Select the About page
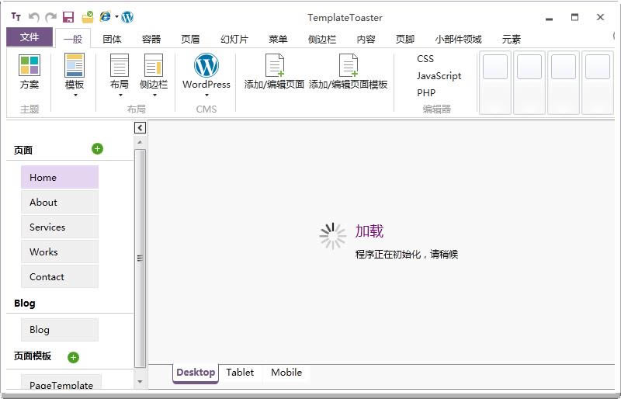Screen dimensions: 621x399 (60, 202)
